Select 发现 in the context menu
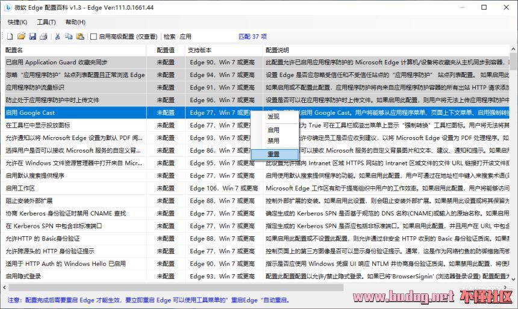518x309 pixels. (x=273, y=117)
